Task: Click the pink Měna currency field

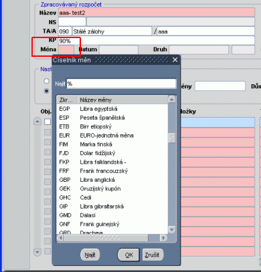Action: point(66,49)
